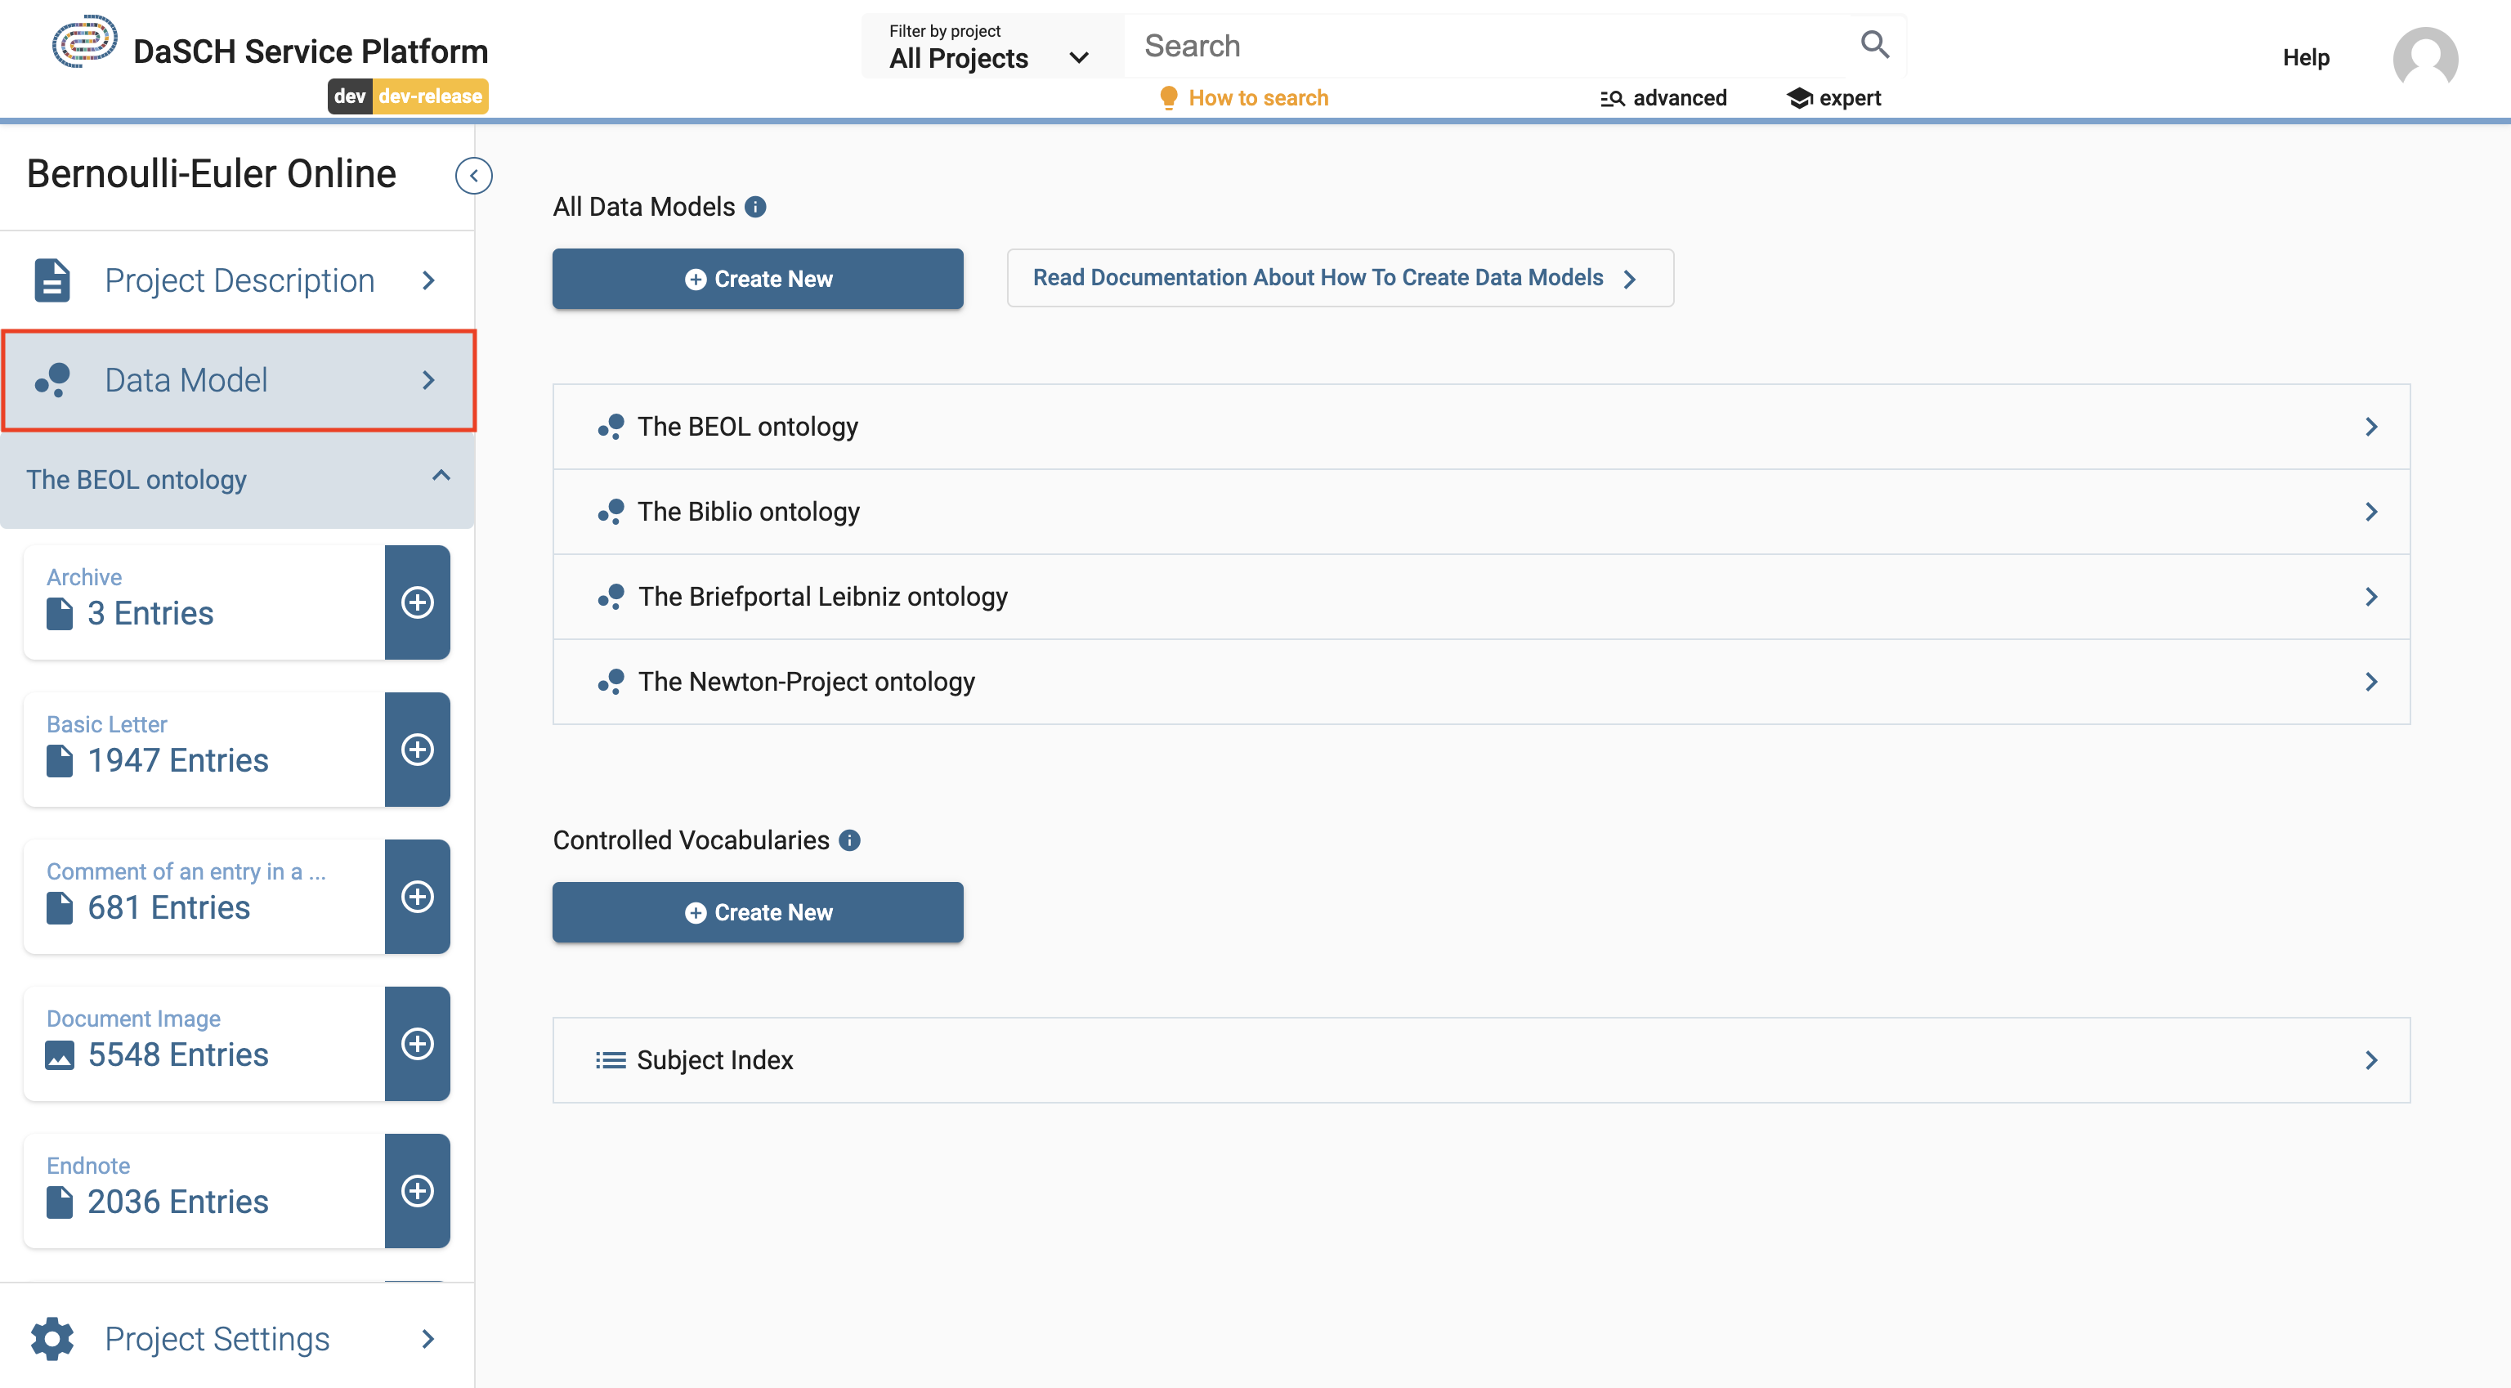Image resolution: width=2511 pixels, height=1388 pixels.
Task: Add a new Basic Letter entry
Action: coord(417,750)
